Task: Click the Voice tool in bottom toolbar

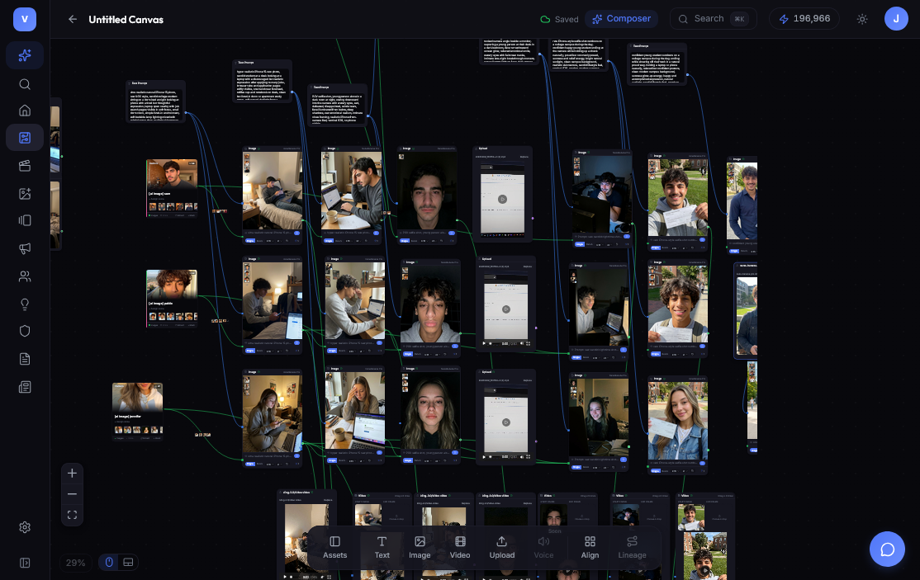Action: click(x=543, y=547)
